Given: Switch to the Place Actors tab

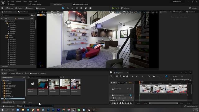Looking at the screenshot, I should [x=23, y=12].
